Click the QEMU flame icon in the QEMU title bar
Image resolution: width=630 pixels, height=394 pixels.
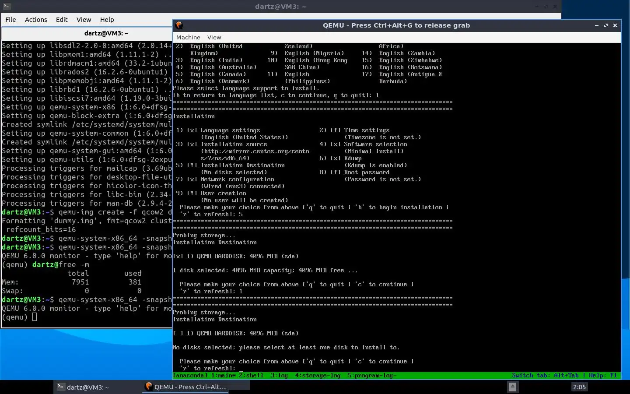pyautogui.click(x=179, y=25)
